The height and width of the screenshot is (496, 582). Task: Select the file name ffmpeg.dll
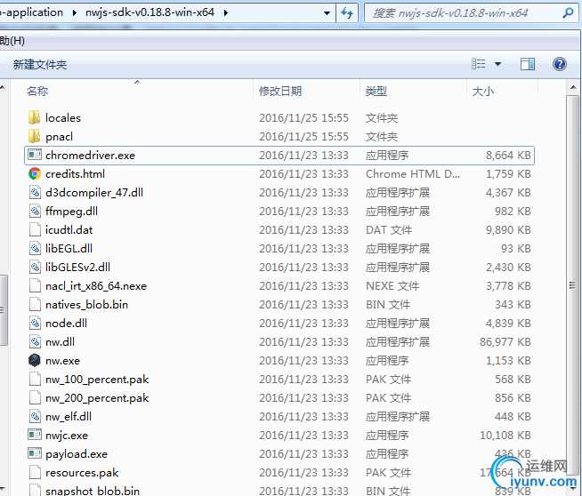[x=71, y=212]
